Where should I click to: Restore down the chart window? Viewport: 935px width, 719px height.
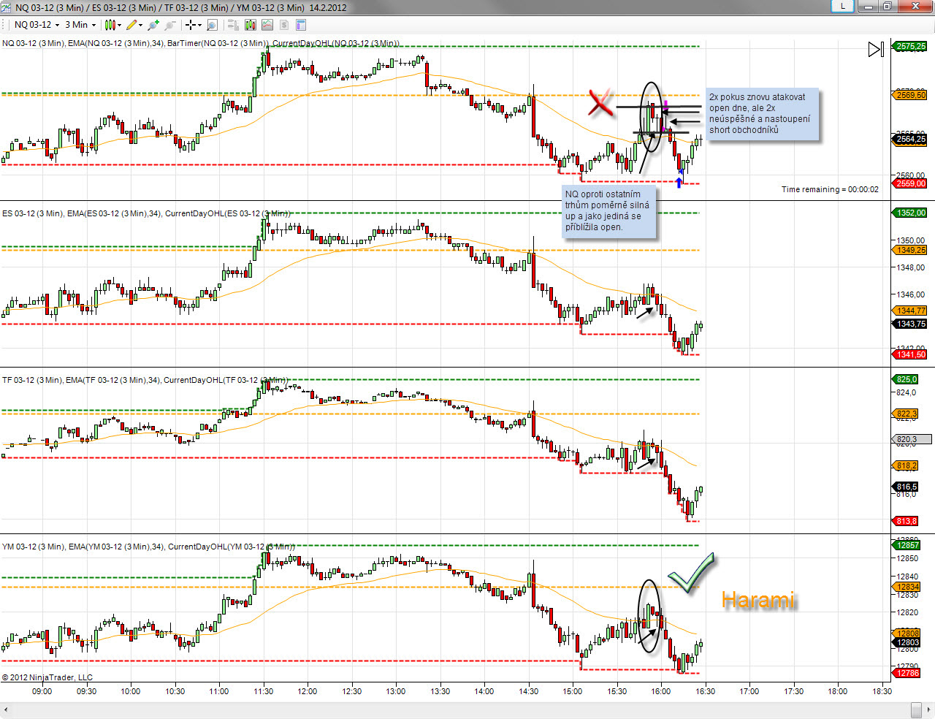(887, 6)
